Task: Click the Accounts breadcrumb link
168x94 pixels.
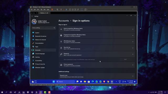Action: [x=64, y=21]
